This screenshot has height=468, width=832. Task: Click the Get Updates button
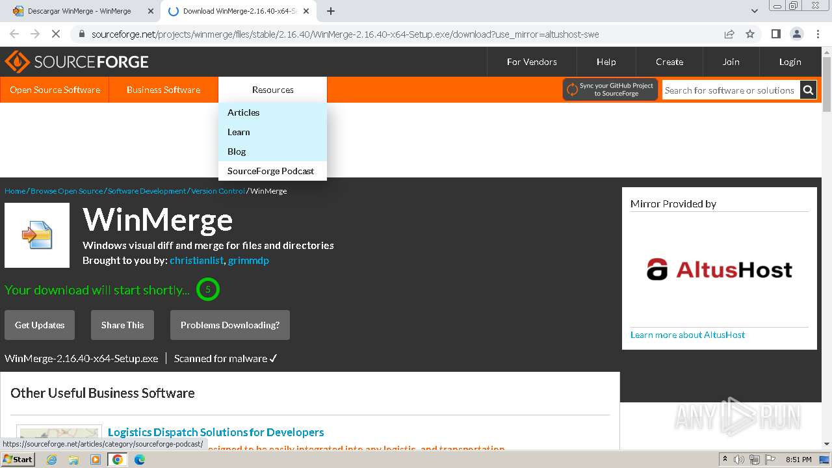pos(40,325)
